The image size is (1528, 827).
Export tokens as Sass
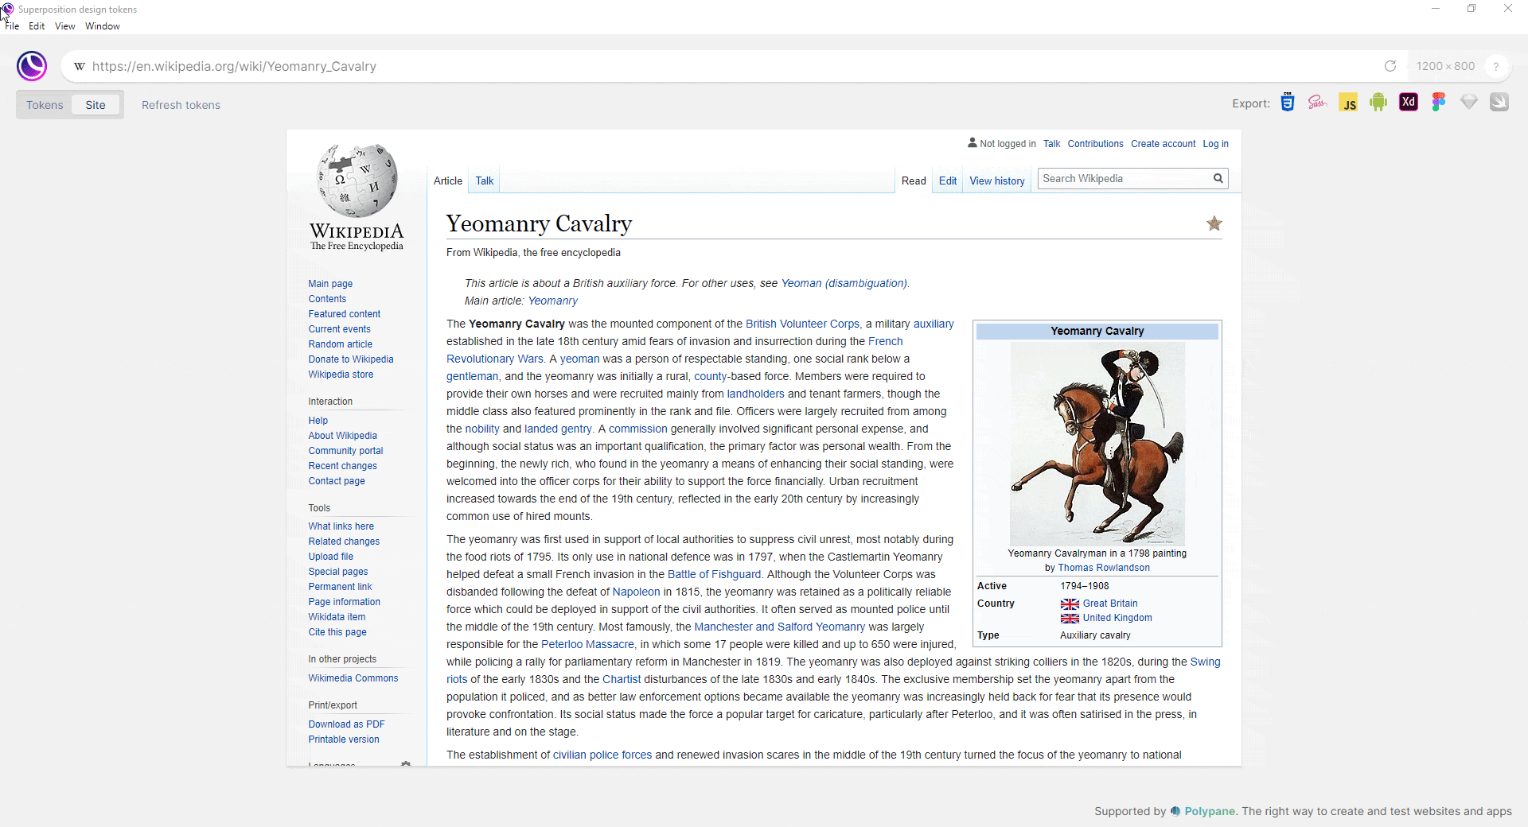(x=1318, y=103)
